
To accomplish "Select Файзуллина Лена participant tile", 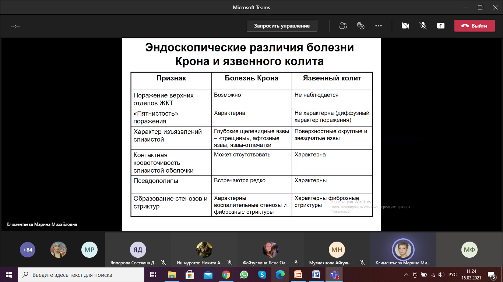I will 271,250.
